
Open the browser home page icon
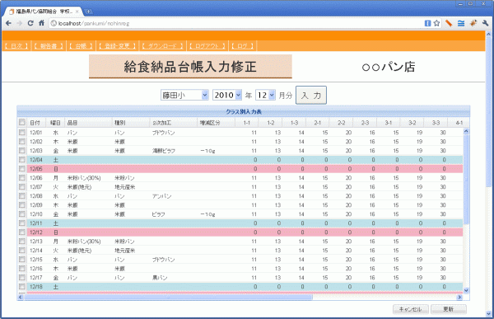click(x=42, y=23)
